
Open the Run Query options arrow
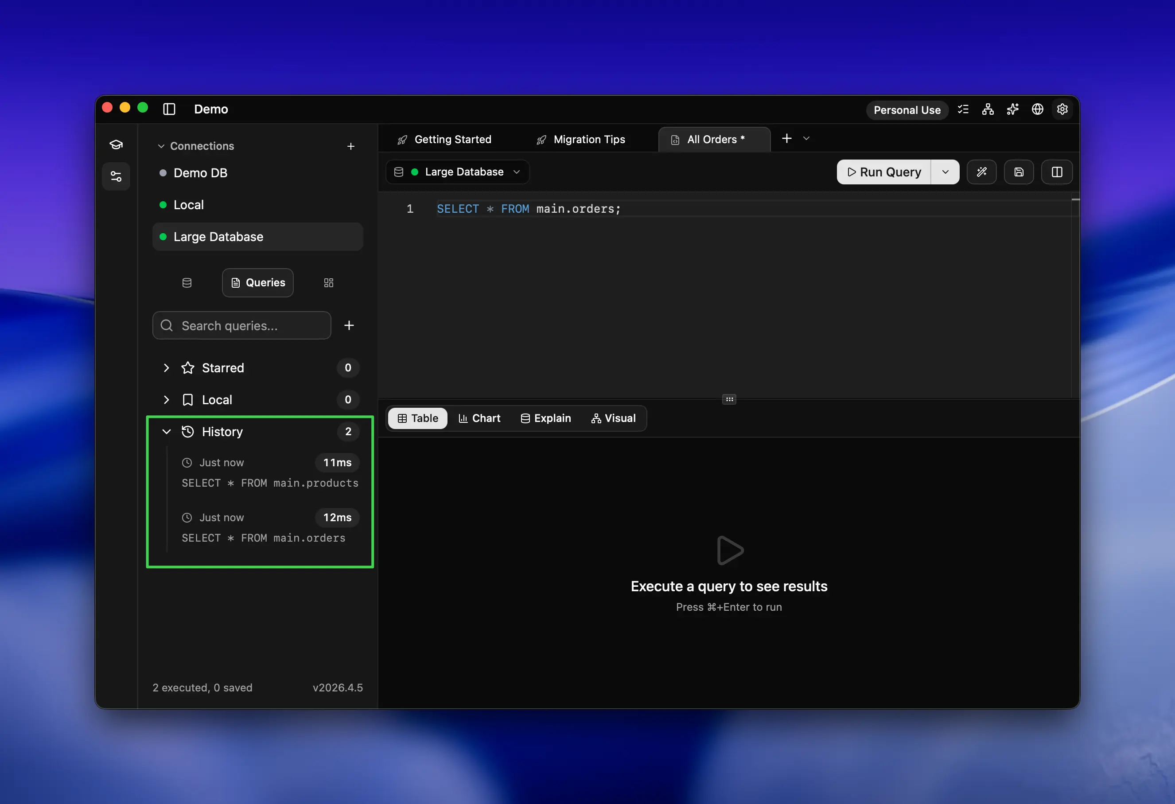pos(945,172)
